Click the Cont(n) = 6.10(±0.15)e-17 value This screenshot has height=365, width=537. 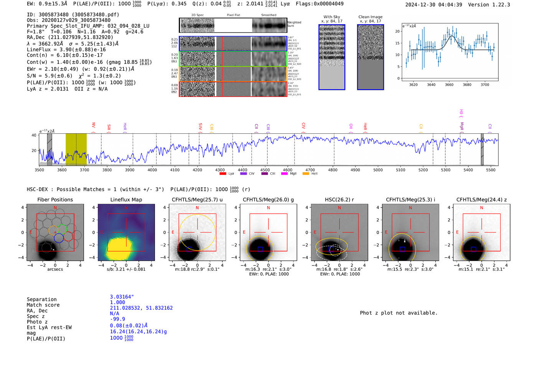point(65,55)
